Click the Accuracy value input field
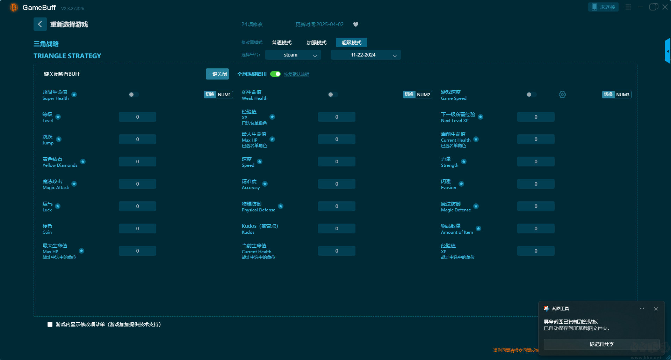 tap(337, 184)
